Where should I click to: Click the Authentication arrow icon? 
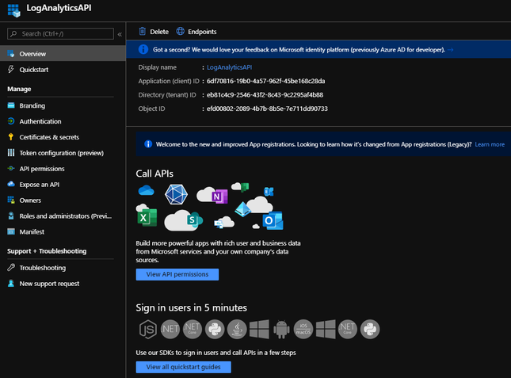click(x=11, y=121)
